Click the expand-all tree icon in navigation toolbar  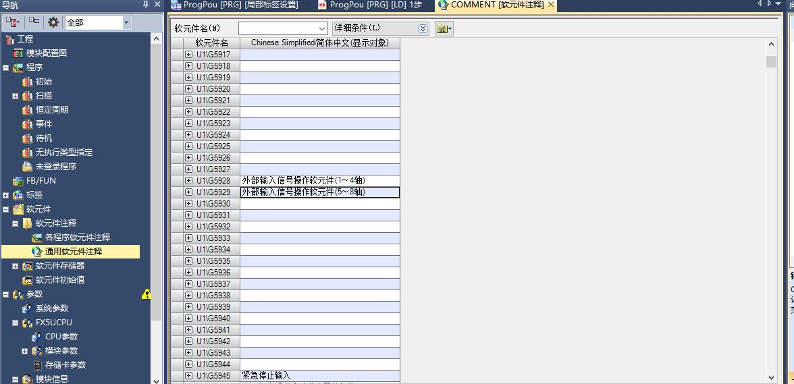pyautogui.click(x=13, y=22)
